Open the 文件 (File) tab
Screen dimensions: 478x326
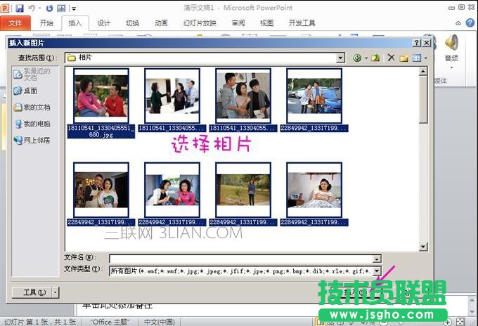(15, 23)
